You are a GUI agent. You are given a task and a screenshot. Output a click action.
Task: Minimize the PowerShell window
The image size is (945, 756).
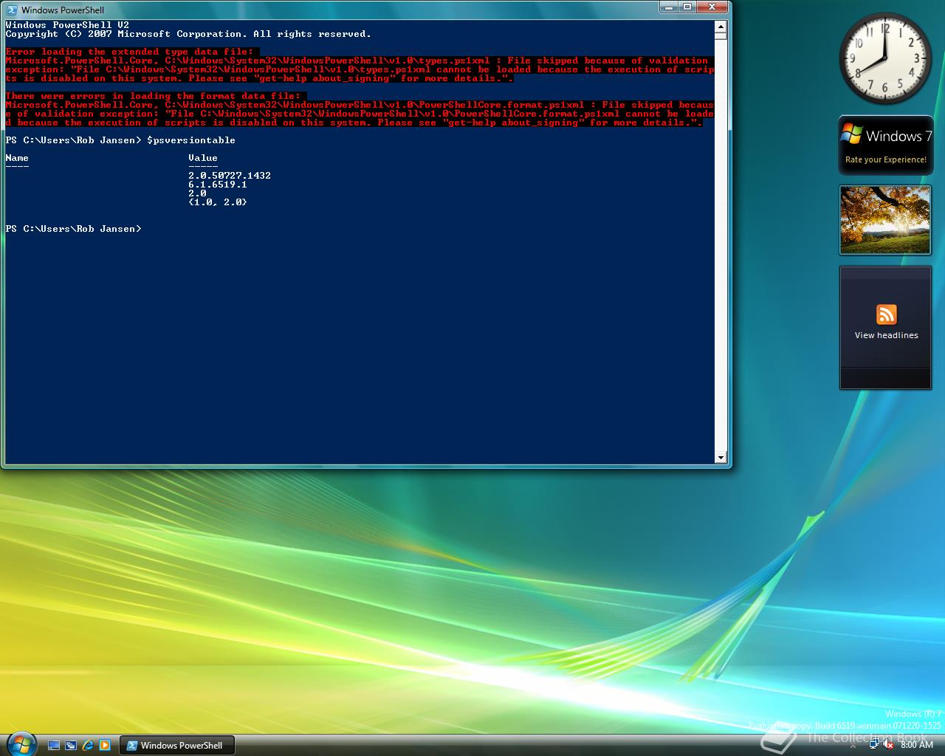click(668, 7)
